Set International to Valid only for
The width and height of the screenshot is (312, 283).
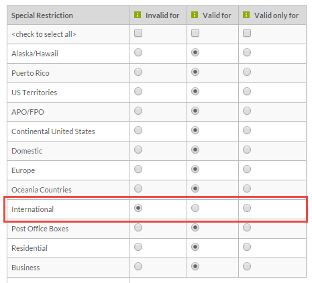247,208
